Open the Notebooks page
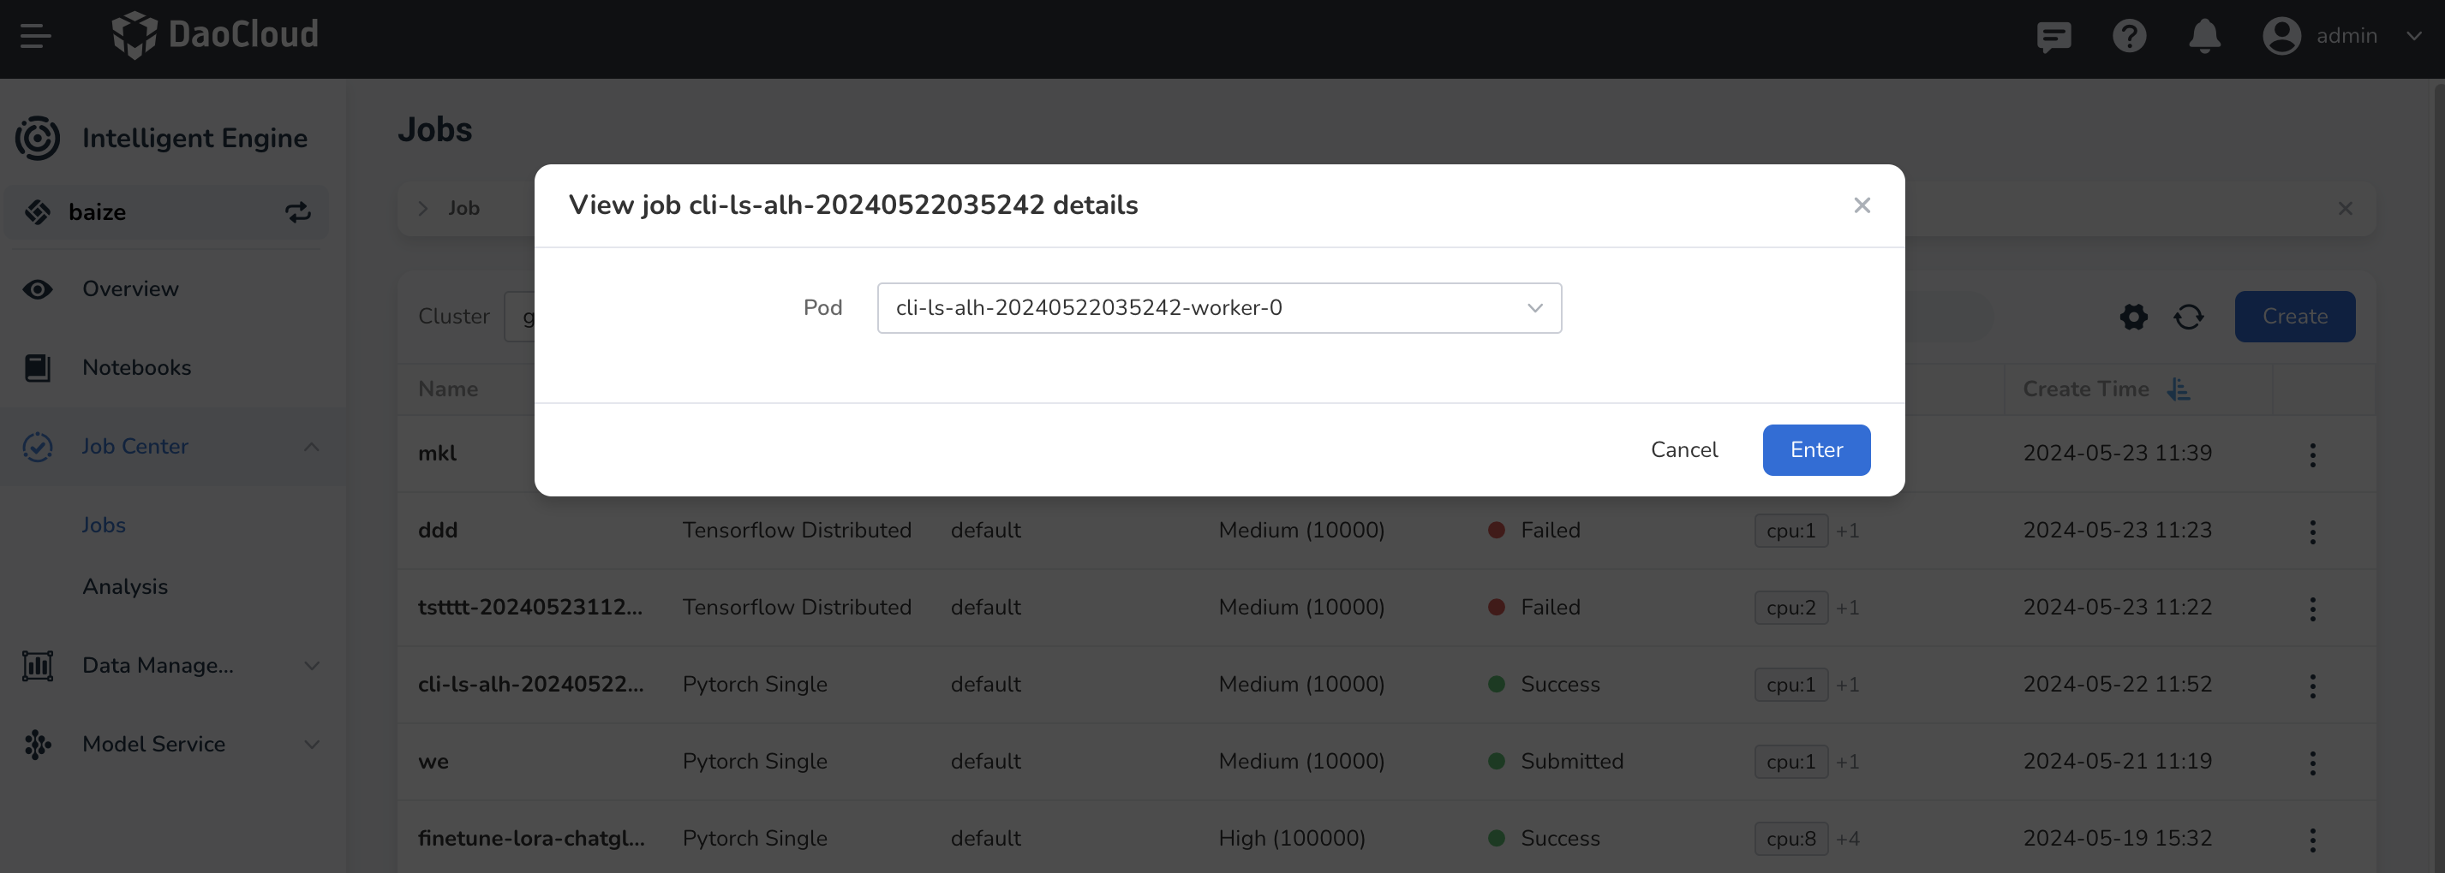The image size is (2445, 873). click(137, 368)
